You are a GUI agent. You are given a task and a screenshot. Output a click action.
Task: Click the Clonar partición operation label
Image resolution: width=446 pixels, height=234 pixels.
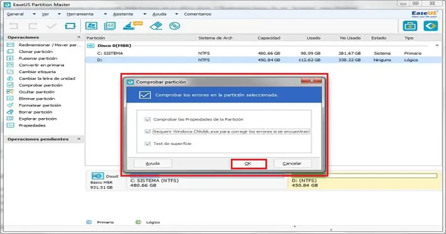(36, 51)
